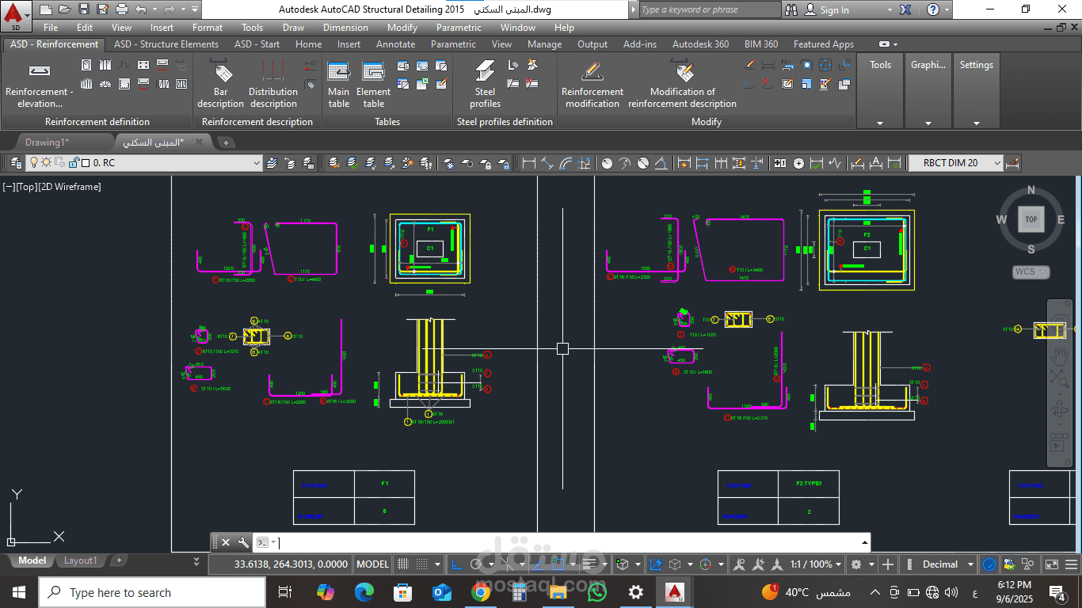Toggle ortho mode in status bar

457,564
